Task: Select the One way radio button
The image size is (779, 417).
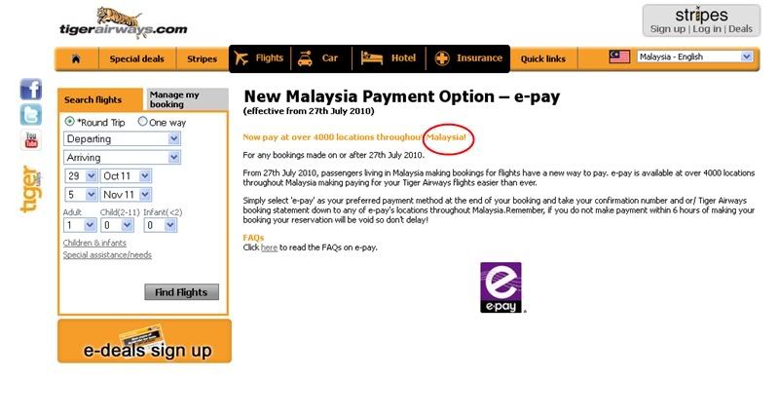Action: click(142, 121)
